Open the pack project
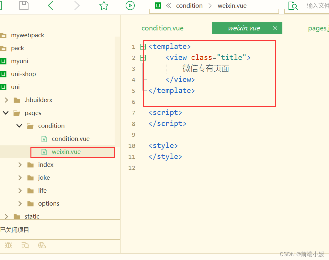Screen dimensions: 329x260 pos(17,48)
